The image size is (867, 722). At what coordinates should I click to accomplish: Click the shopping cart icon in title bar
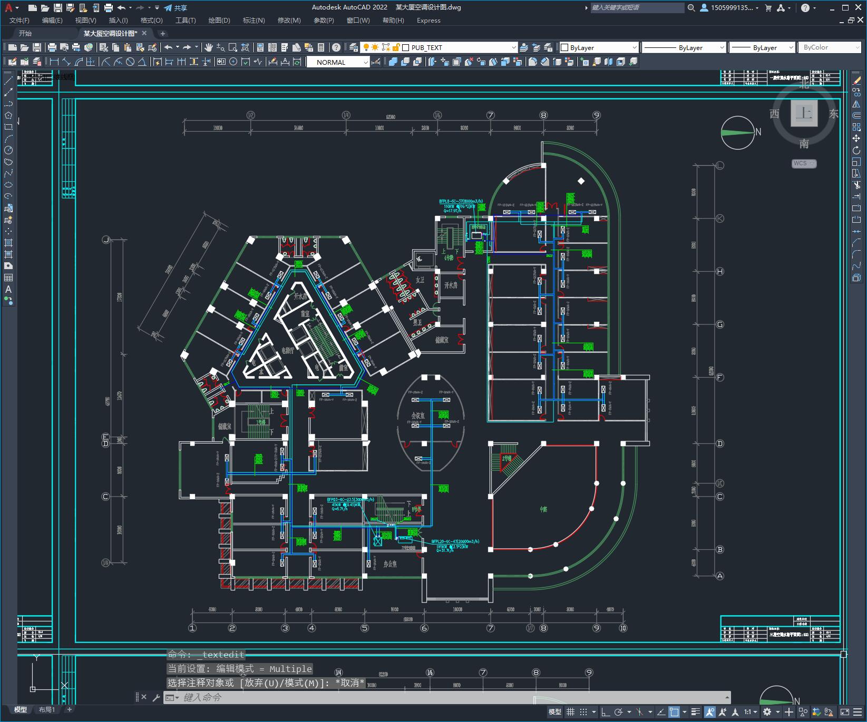(x=768, y=8)
